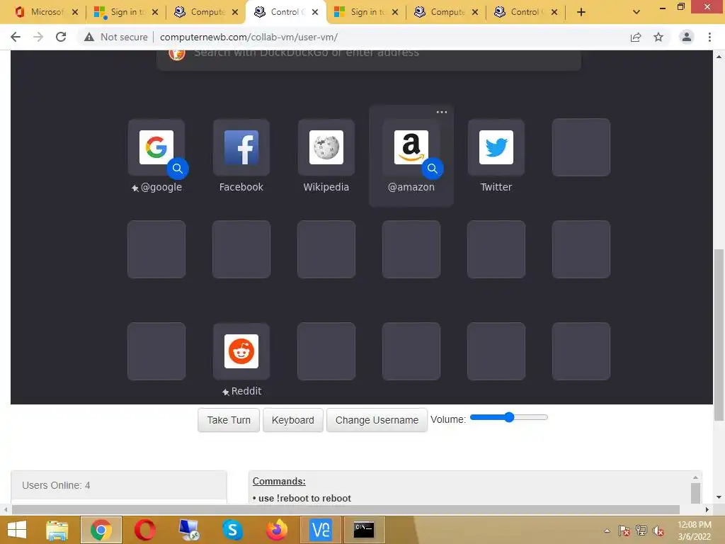The height and width of the screenshot is (544, 725).
Task: Open the Windows Start button
Action: (17, 530)
